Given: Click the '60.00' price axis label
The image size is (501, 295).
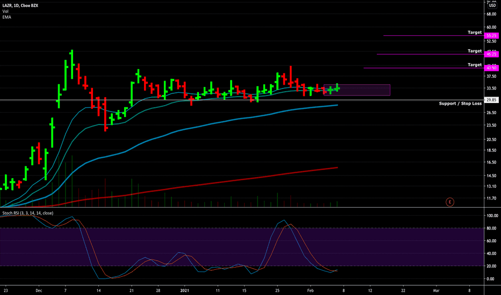Looking at the screenshot, I should [x=491, y=27].
